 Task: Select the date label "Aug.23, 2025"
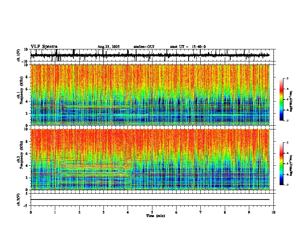click(x=108, y=47)
